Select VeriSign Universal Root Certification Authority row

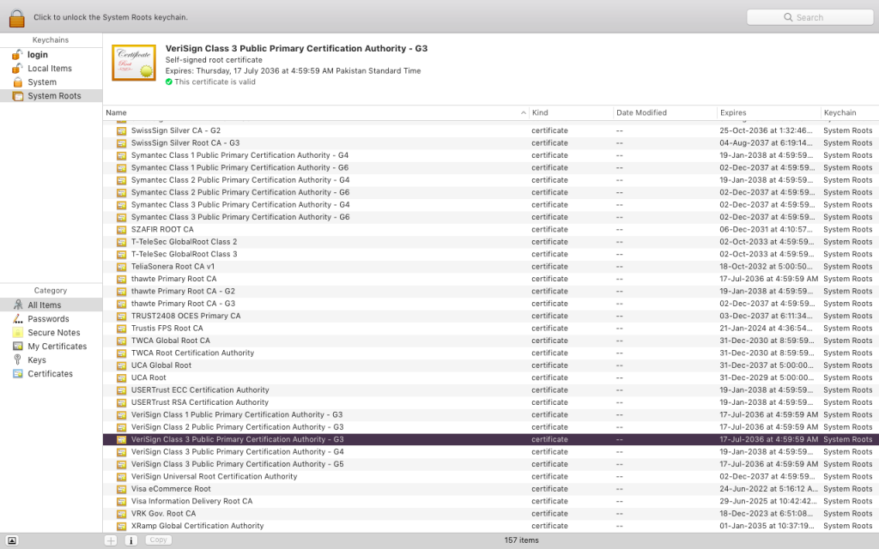point(491,476)
